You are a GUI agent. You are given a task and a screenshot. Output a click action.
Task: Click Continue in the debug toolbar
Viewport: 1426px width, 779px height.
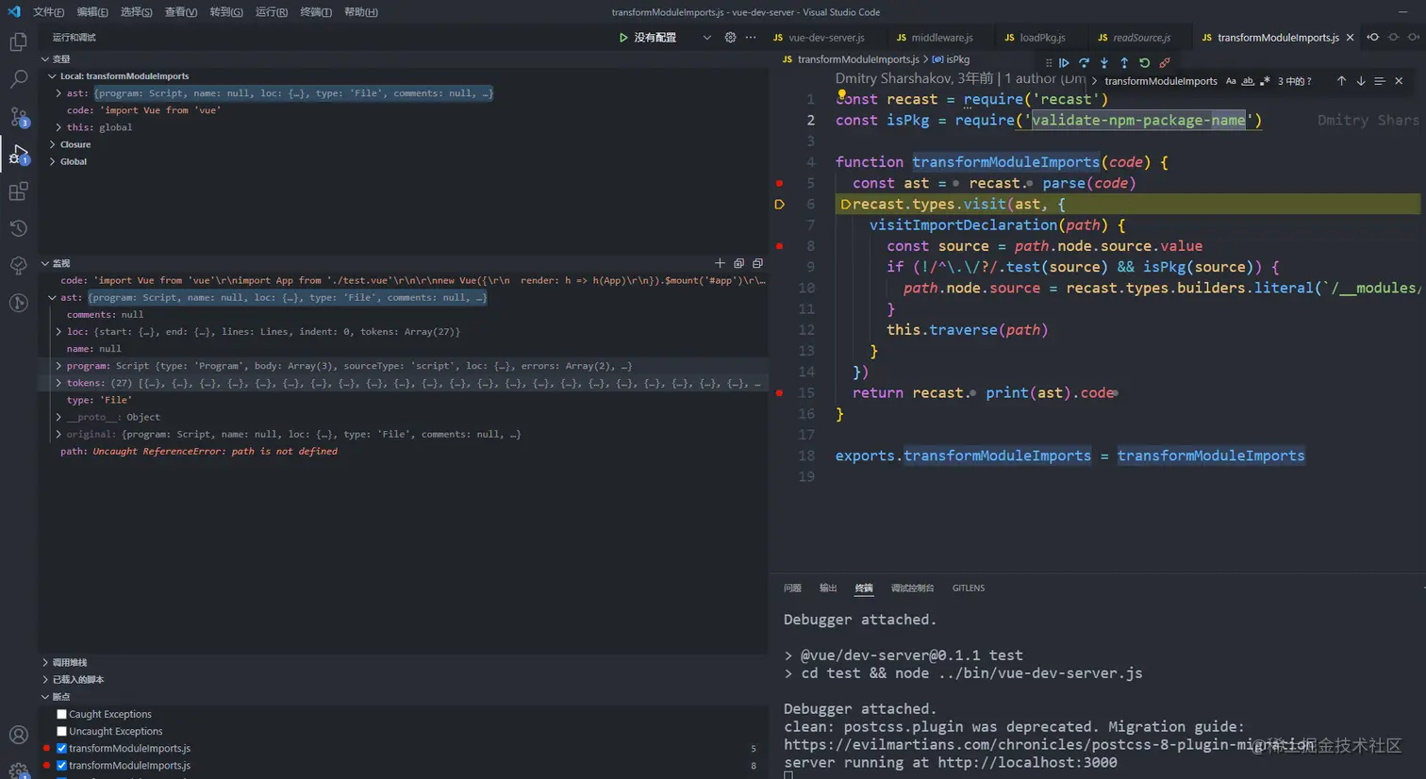click(1064, 63)
